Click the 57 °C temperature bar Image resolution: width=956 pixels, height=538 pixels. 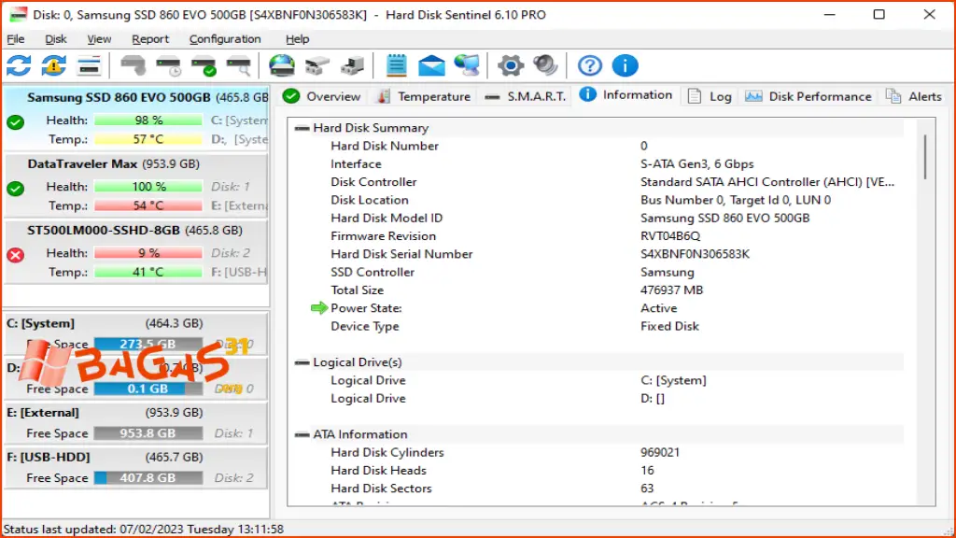148,139
